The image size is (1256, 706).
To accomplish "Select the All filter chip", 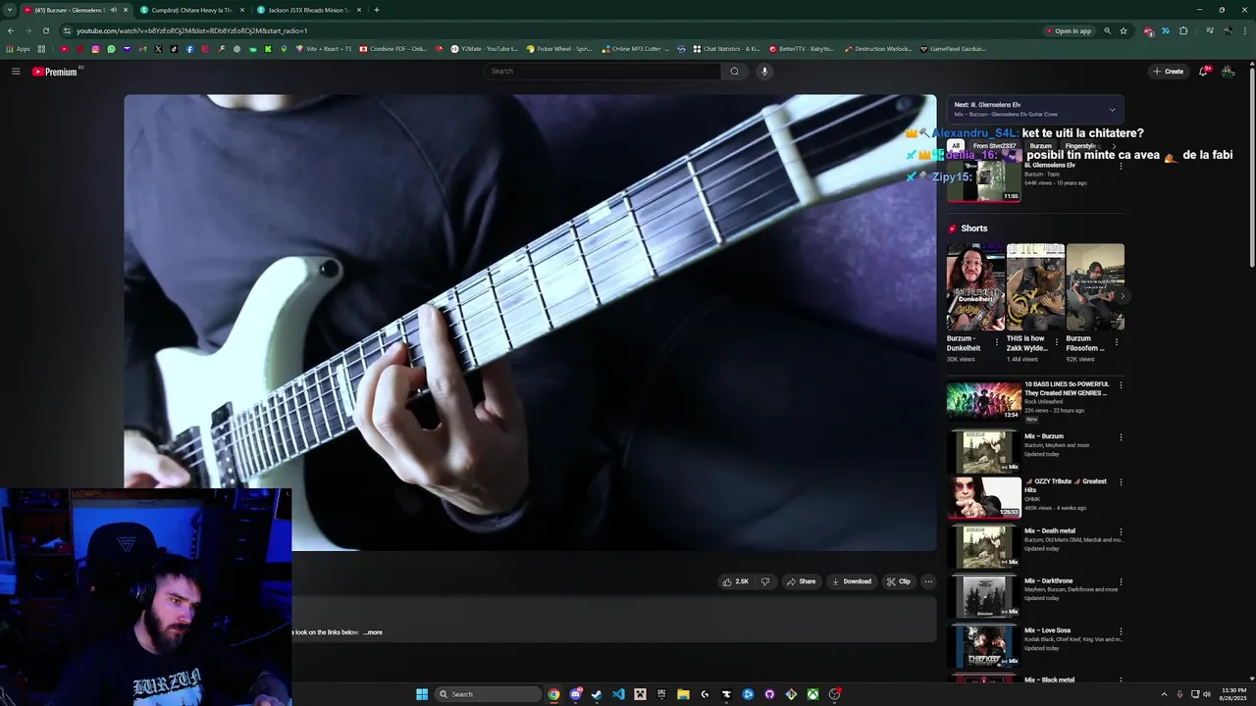I will point(955,146).
